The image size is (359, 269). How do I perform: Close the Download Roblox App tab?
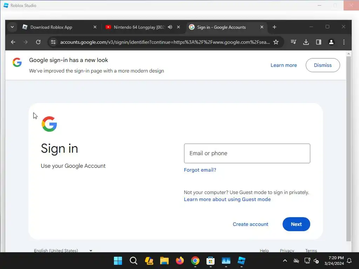(95, 27)
